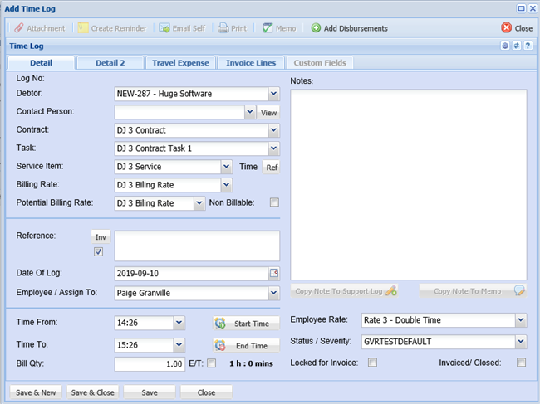Click the Save & New button
Screen dimensions: 540x404
click(x=36, y=392)
